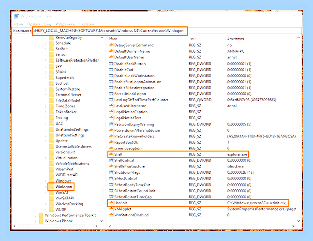Select the PowerdownAfterShutdown value row
The width and height of the screenshot is (313, 241).
[x=202, y=130]
